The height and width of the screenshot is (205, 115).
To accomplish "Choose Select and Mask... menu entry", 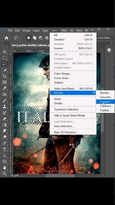I will [x=73, y=89].
